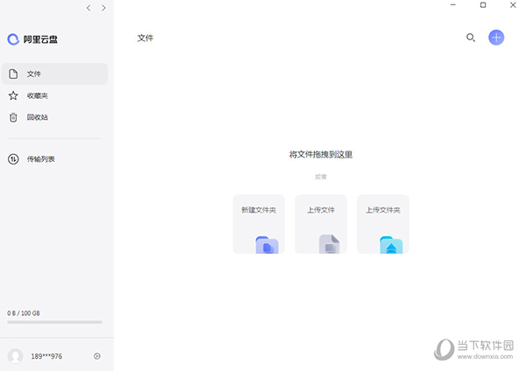This screenshot has width=525, height=371.
Task: Click the transfer arrows icon
Action: pos(13,159)
